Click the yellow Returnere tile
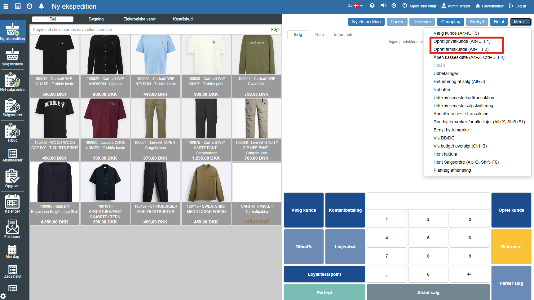The width and height of the screenshot is (534, 300). tap(511, 247)
